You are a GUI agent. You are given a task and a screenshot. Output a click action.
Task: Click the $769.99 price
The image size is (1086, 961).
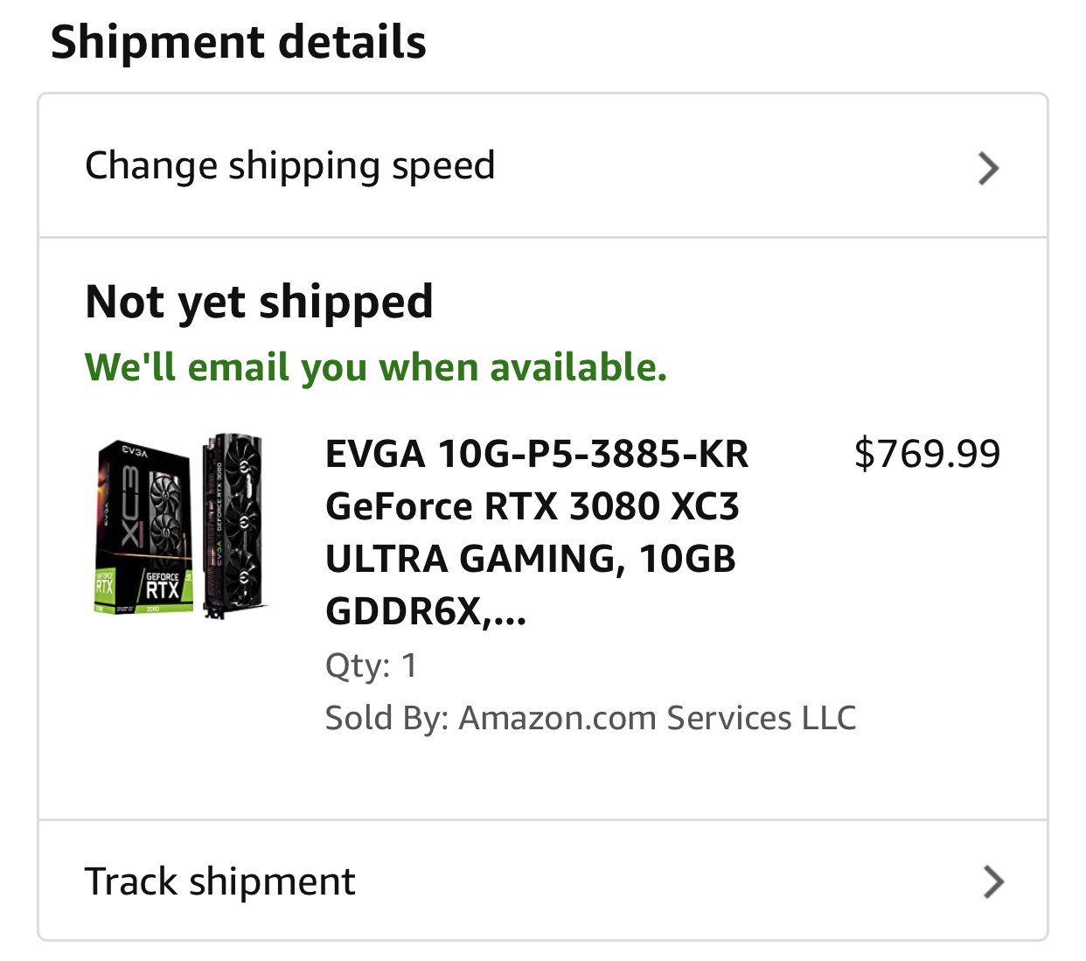927,454
